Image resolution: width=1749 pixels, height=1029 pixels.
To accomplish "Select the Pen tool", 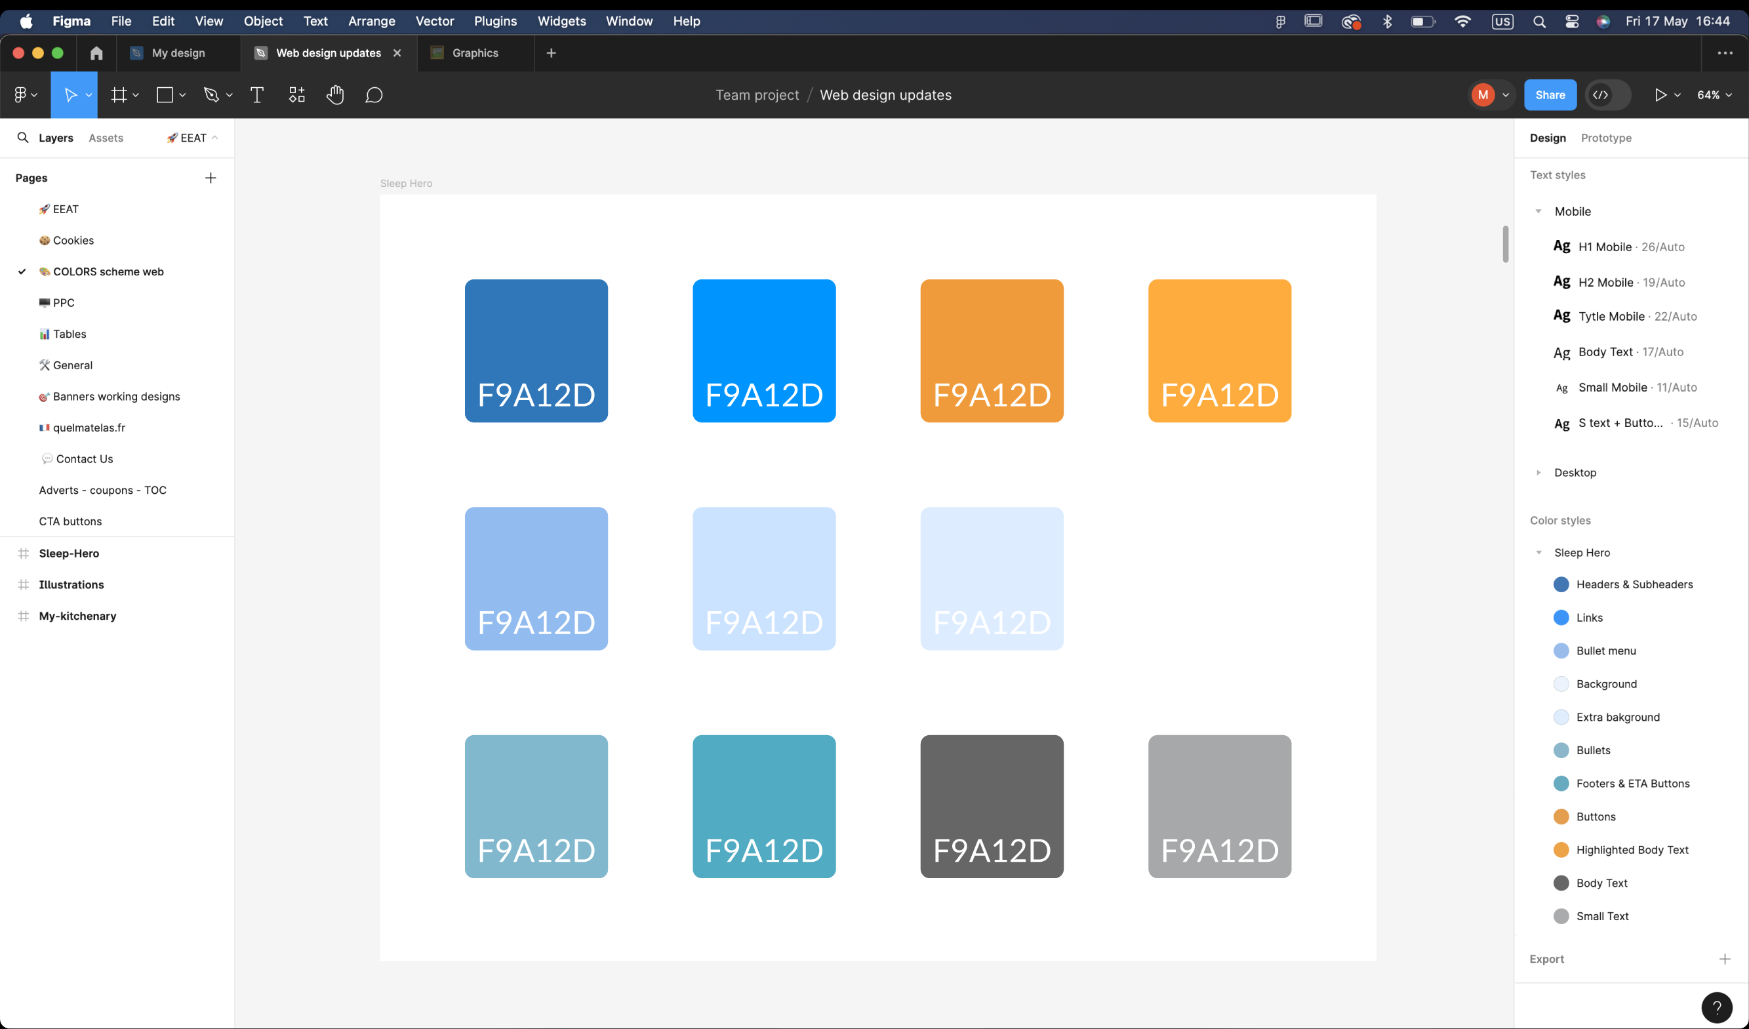I will click(x=211, y=95).
